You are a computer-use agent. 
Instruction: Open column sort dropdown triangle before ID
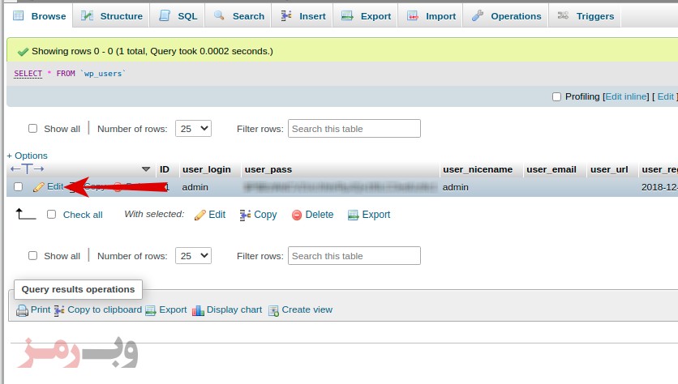click(x=146, y=169)
